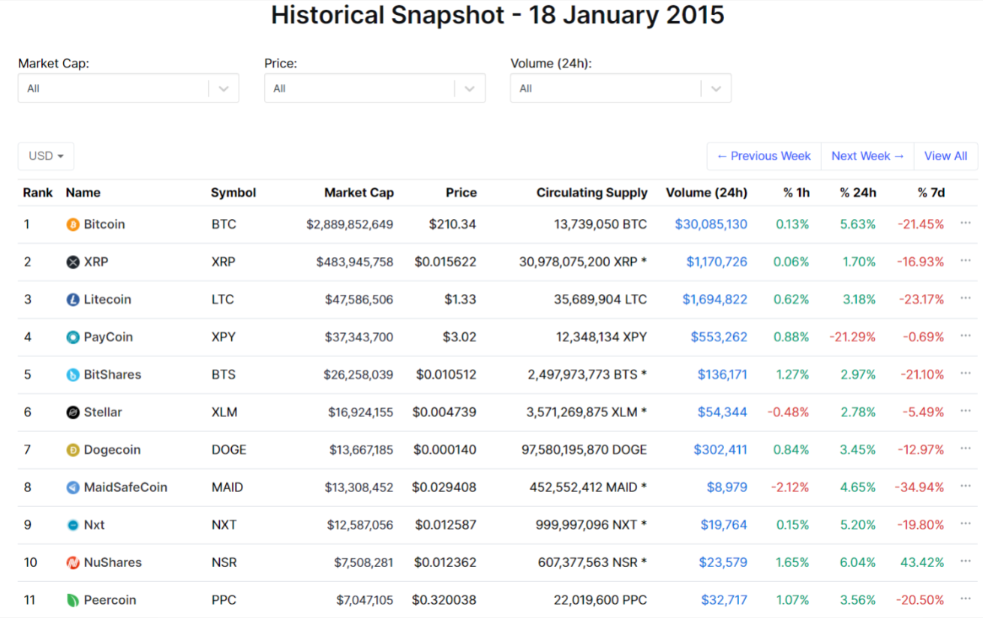
Task: Go to Next Week snapshot
Action: point(867,156)
